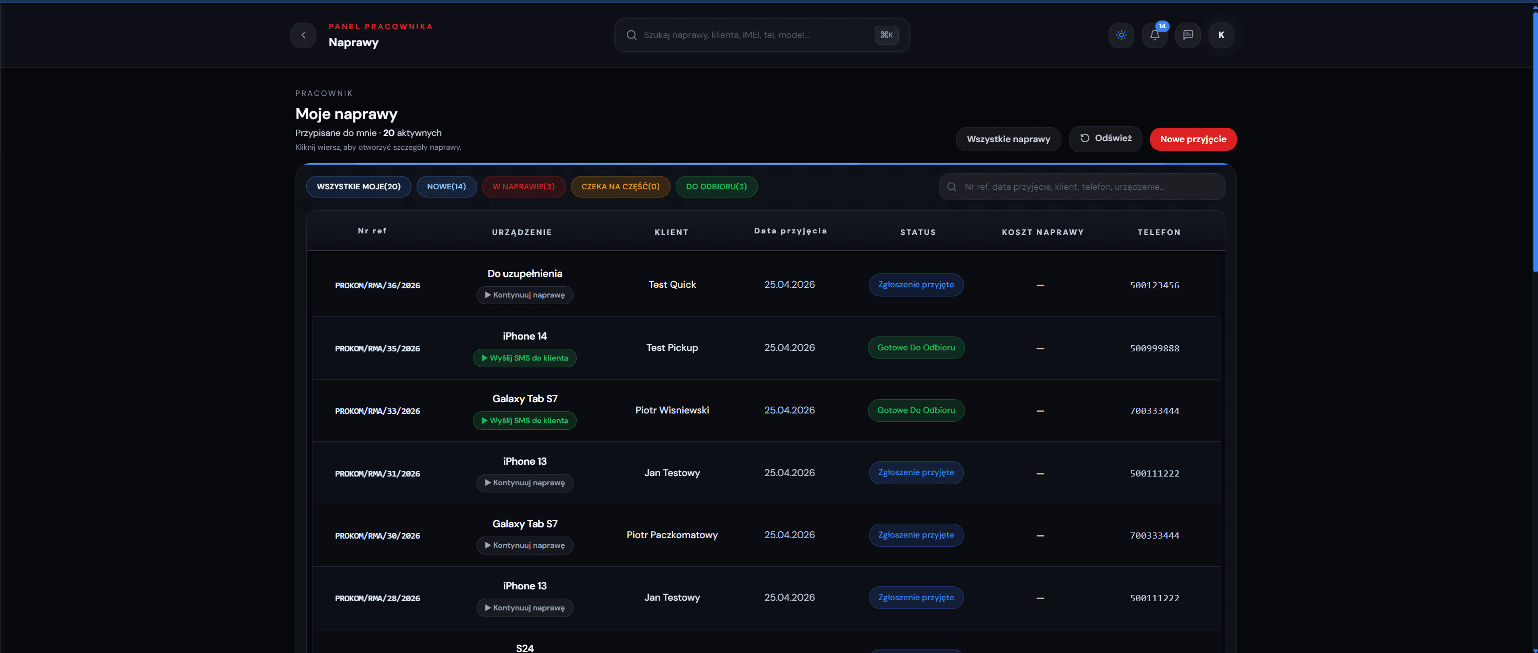Image resolution: width=1538 pixels, height=653 pixels.
Task: Continue repair for PROKOM/RMA/31/2026
Action: [525, 483]
